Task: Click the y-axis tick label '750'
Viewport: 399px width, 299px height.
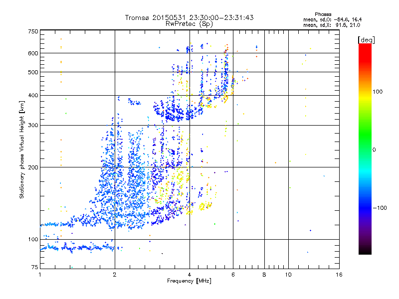Action: (33, 31)
